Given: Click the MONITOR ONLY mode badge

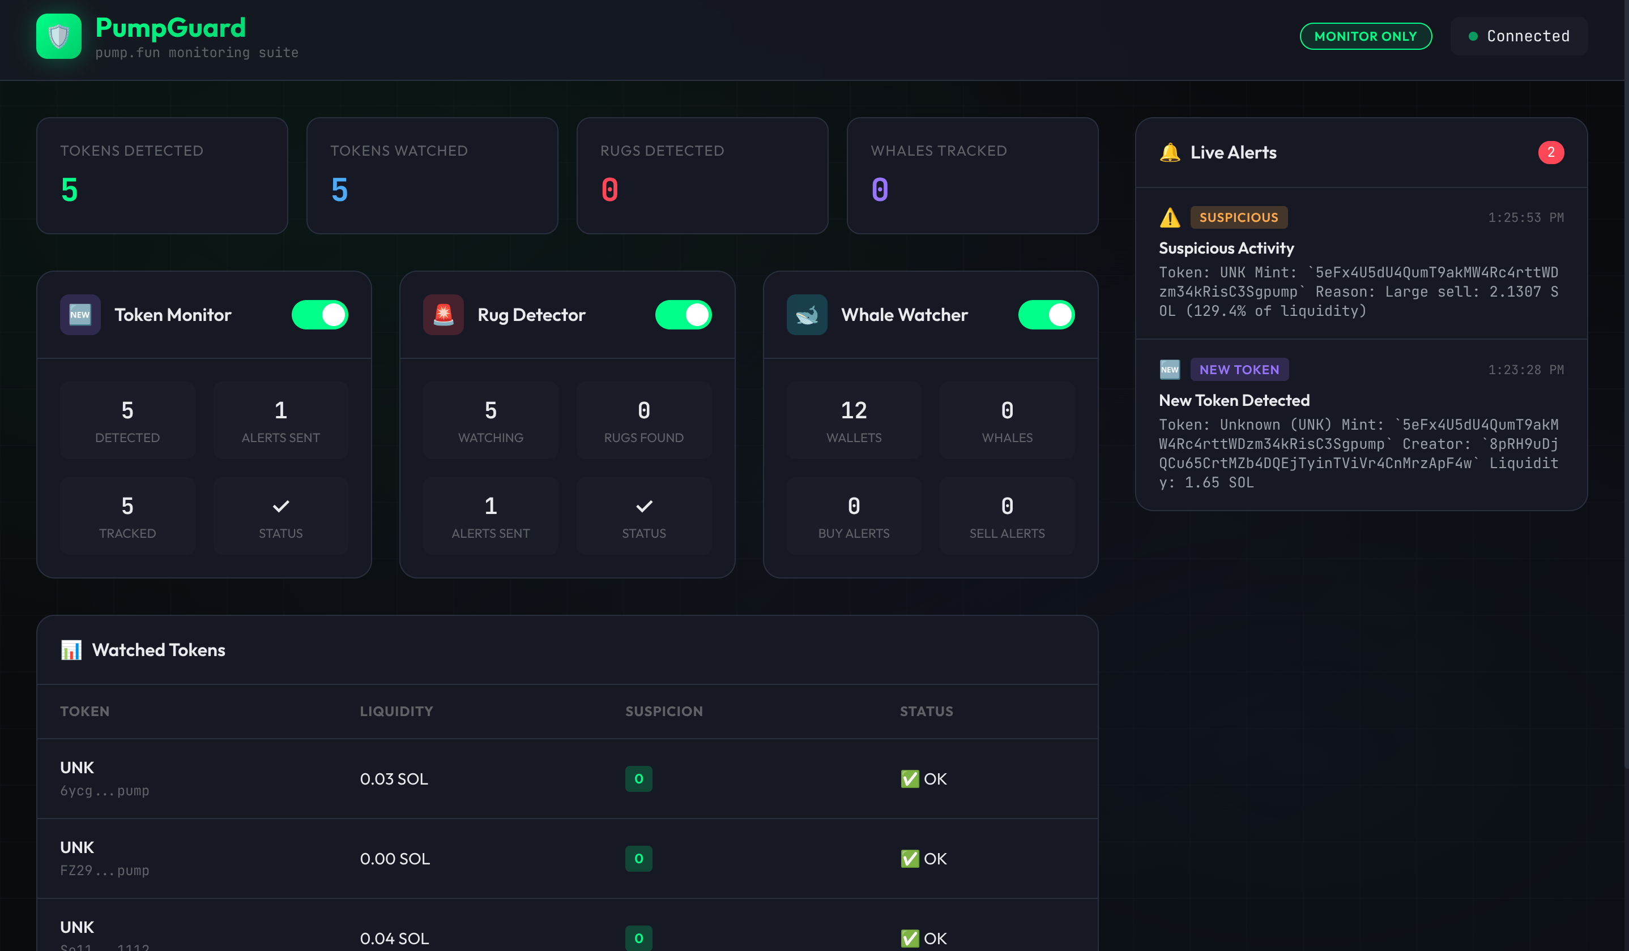Looking at the screenshot, I should pyautogui.click(x=1365, y=36).
